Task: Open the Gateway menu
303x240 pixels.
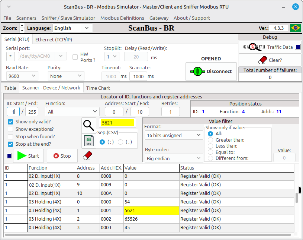Action: point(159,18)
